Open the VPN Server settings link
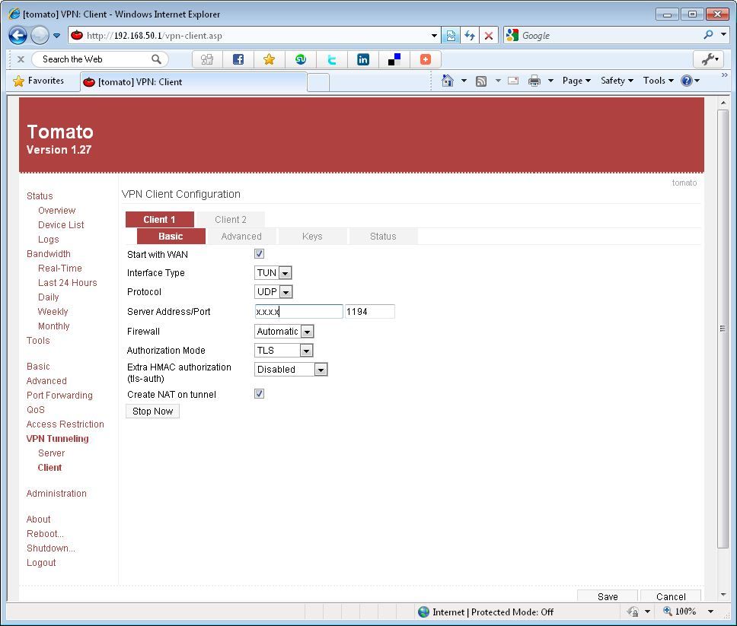 click(x=51, y=453)
